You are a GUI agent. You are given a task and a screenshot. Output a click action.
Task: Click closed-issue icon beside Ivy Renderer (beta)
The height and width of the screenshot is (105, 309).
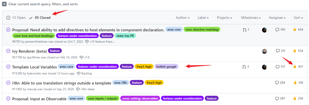pyautogui.click(x=8, y=51)
